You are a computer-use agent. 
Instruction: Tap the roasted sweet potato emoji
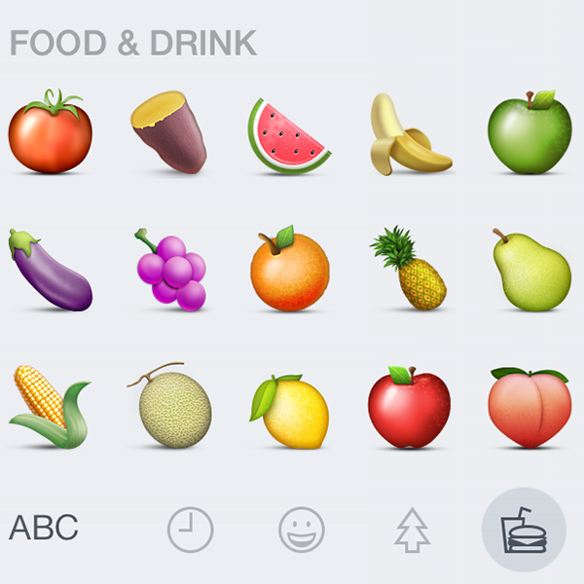pos(168,132)
